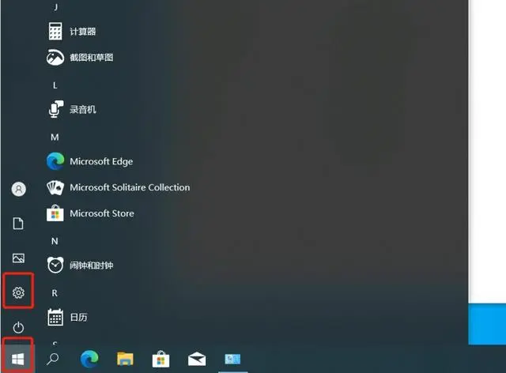506x373 pixels.
Task: Open the 计算器 calculator app
Action: pyautogui.click(x=81, y=31)
